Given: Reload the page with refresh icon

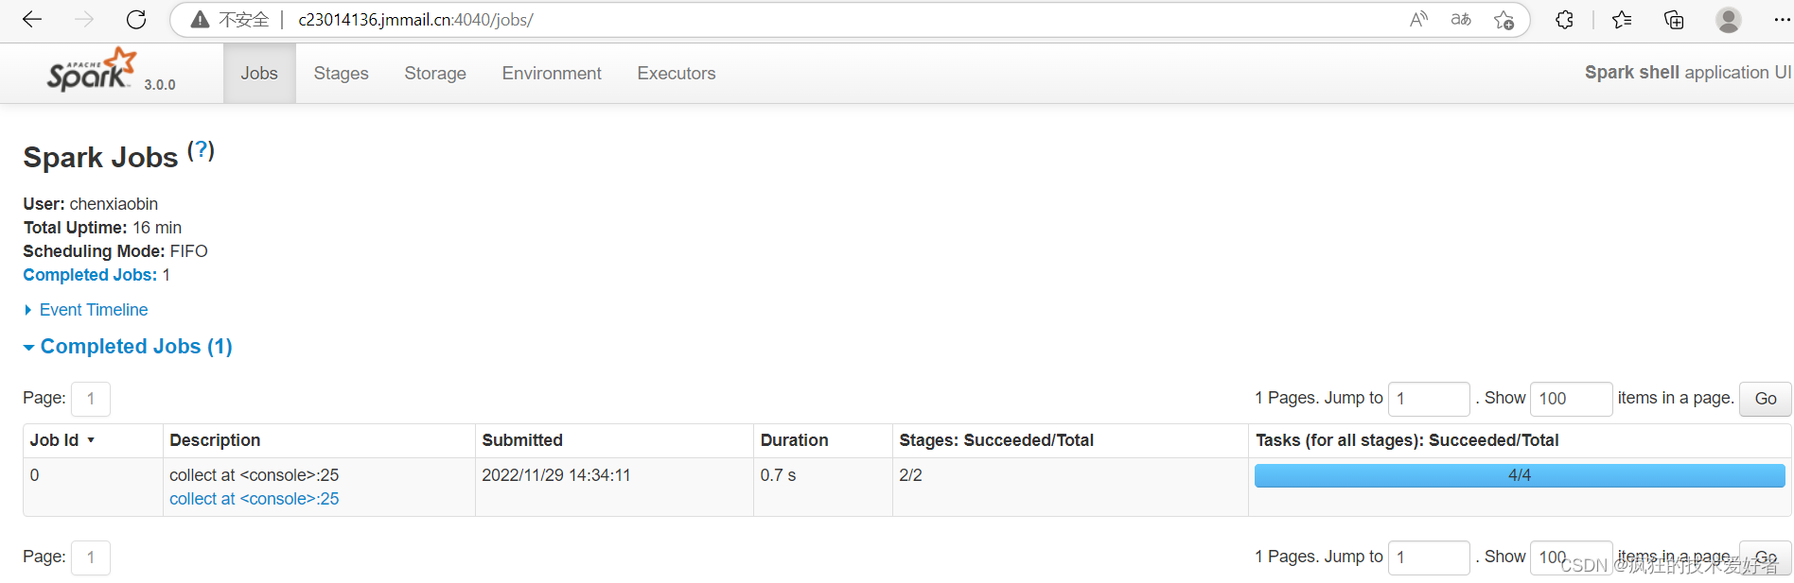Looking at the screenshot, I should tap(136, 20).
